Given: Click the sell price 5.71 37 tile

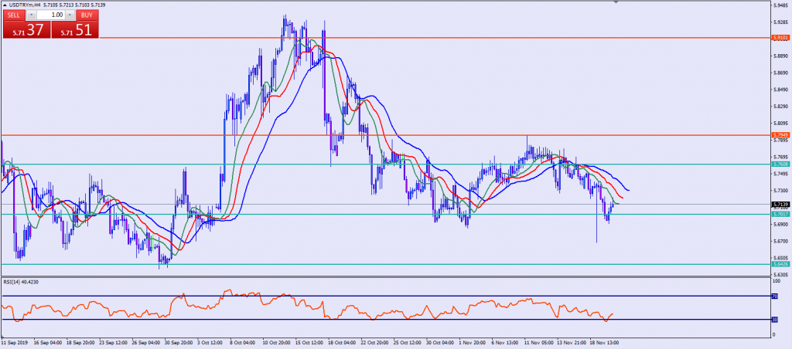Looking at the screenshot, I should click(26, 30).
